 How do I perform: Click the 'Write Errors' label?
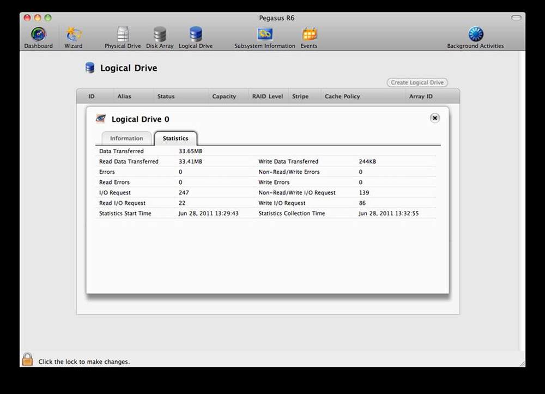point(274,183)
